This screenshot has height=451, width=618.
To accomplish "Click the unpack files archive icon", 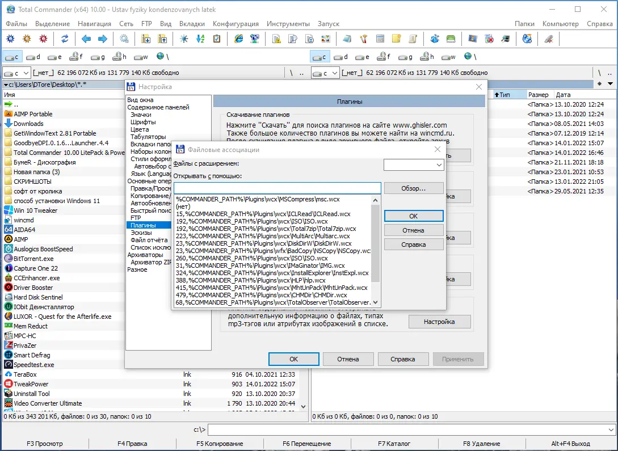I will click(162, 39).
